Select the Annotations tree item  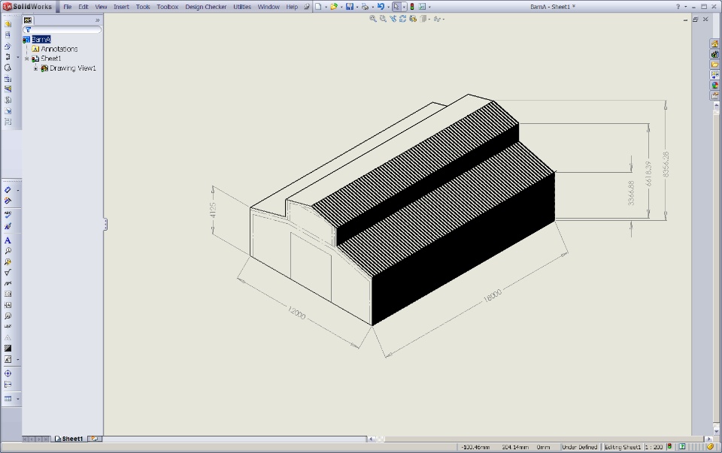(59, 49)
